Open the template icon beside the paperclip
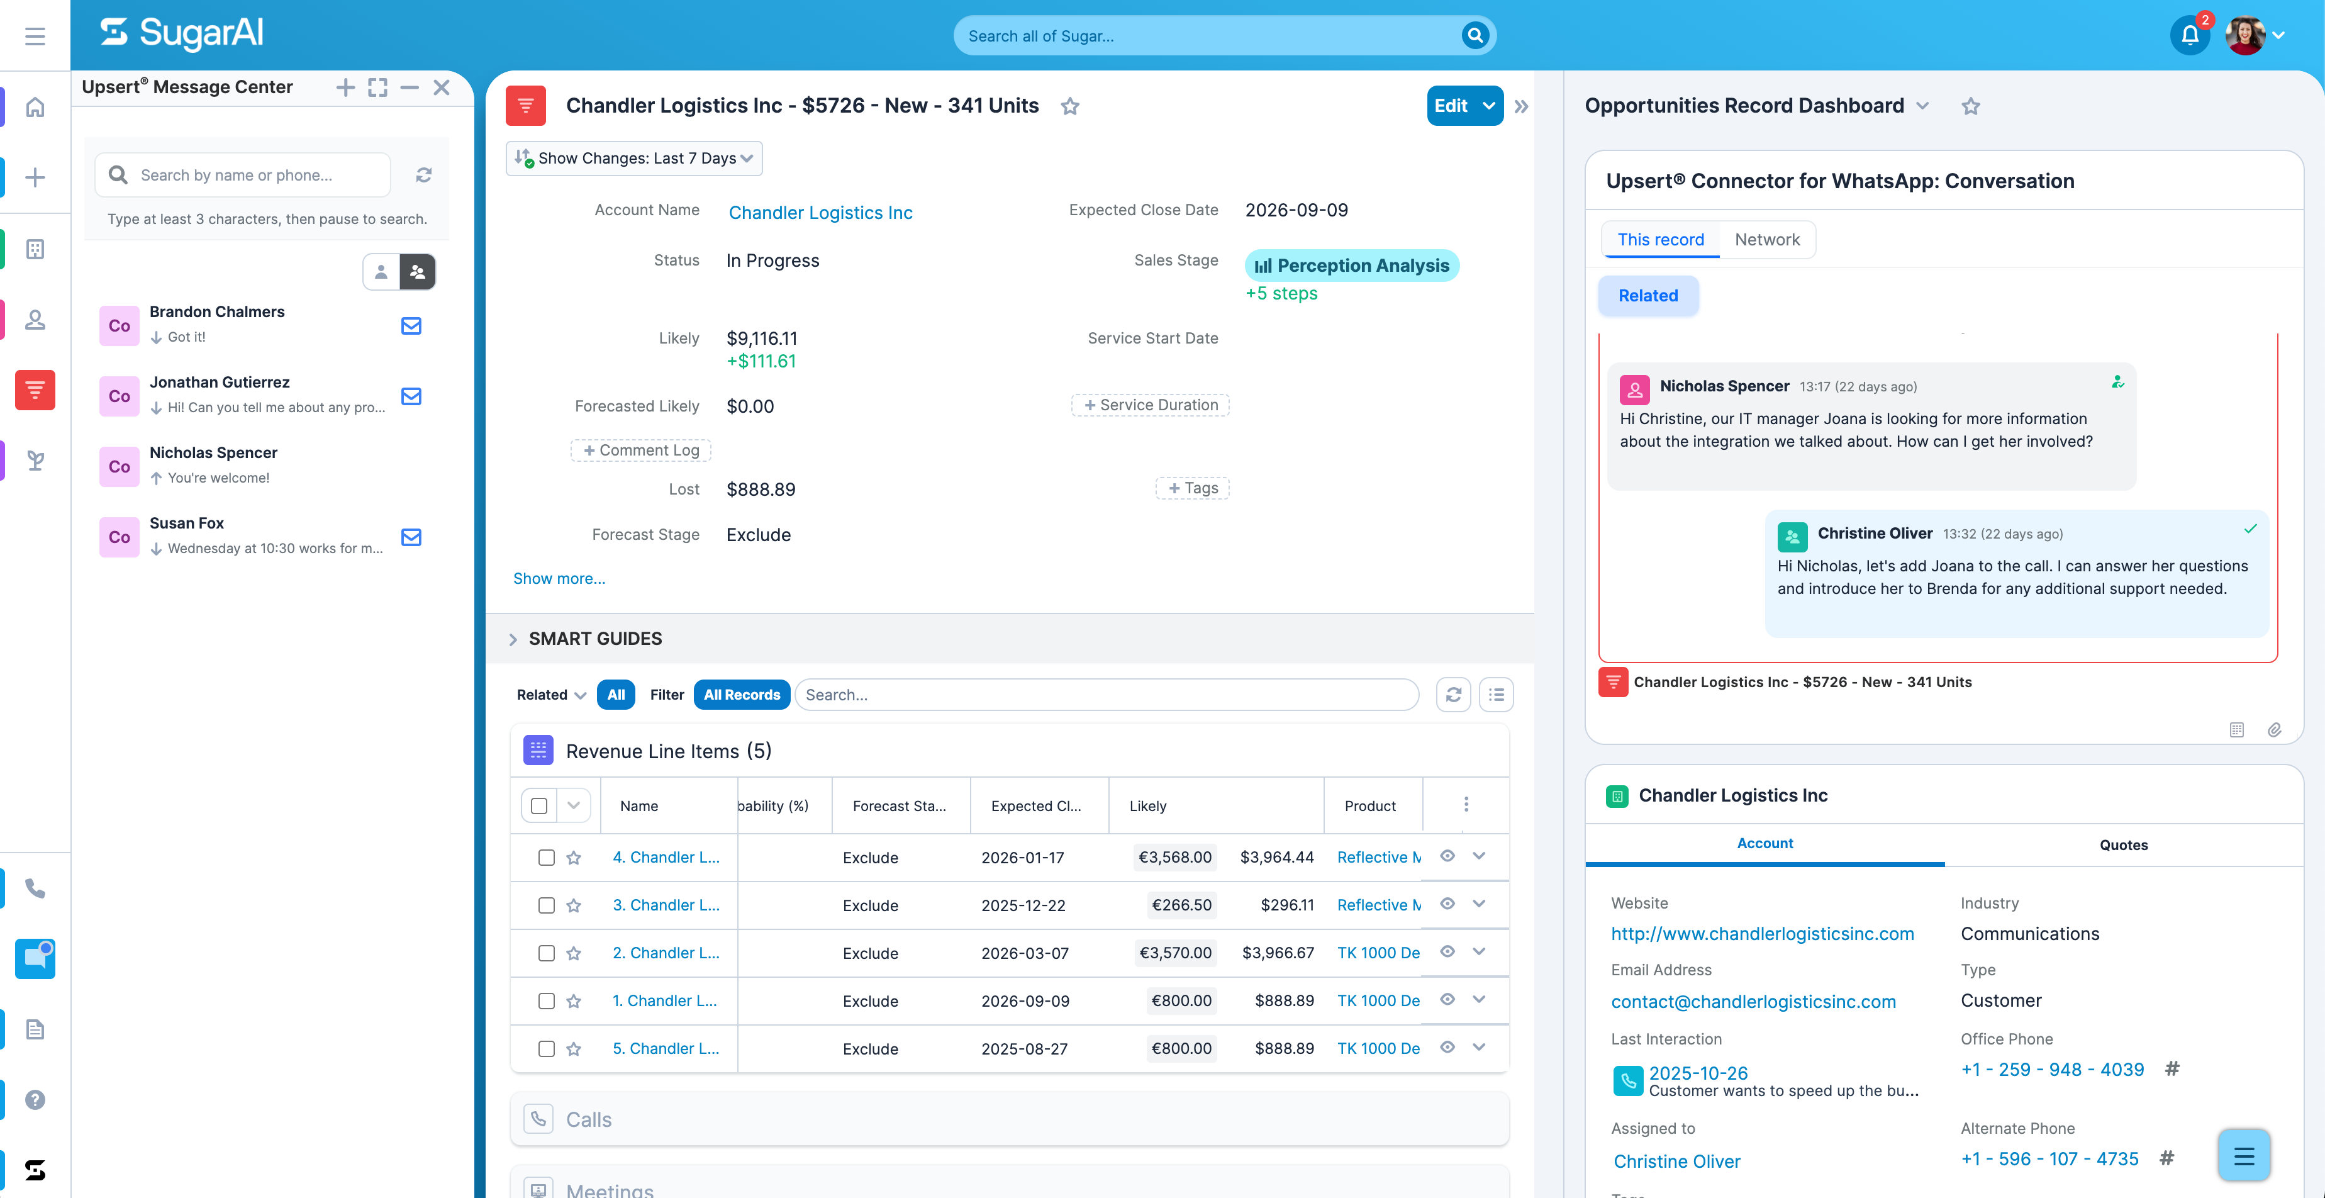 tap(2236, 729)
